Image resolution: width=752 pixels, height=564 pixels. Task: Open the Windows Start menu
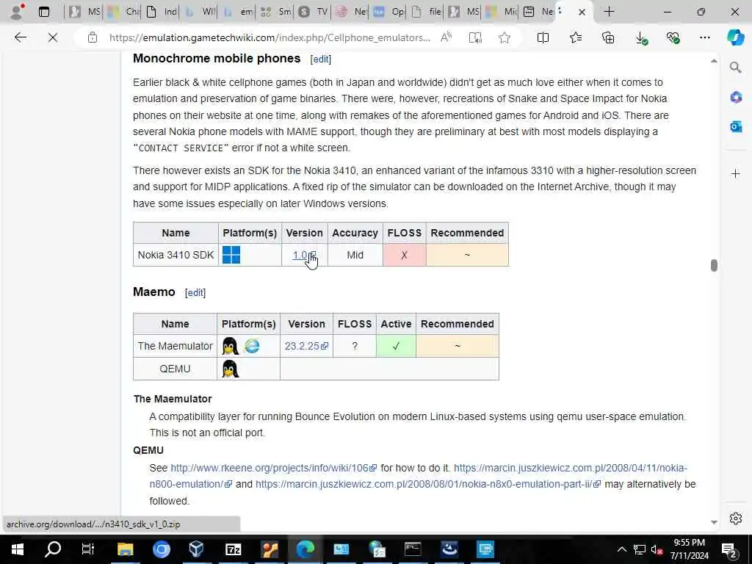18,549
